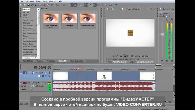Click the audio track Center pan slider
Image resolution: width=195 pixels, height=110 pixels.
point(31,89)
